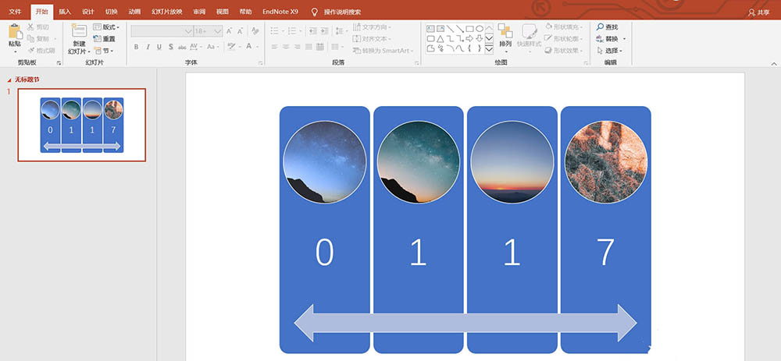
Task: Click the 共享 share button
Action: 758,12
